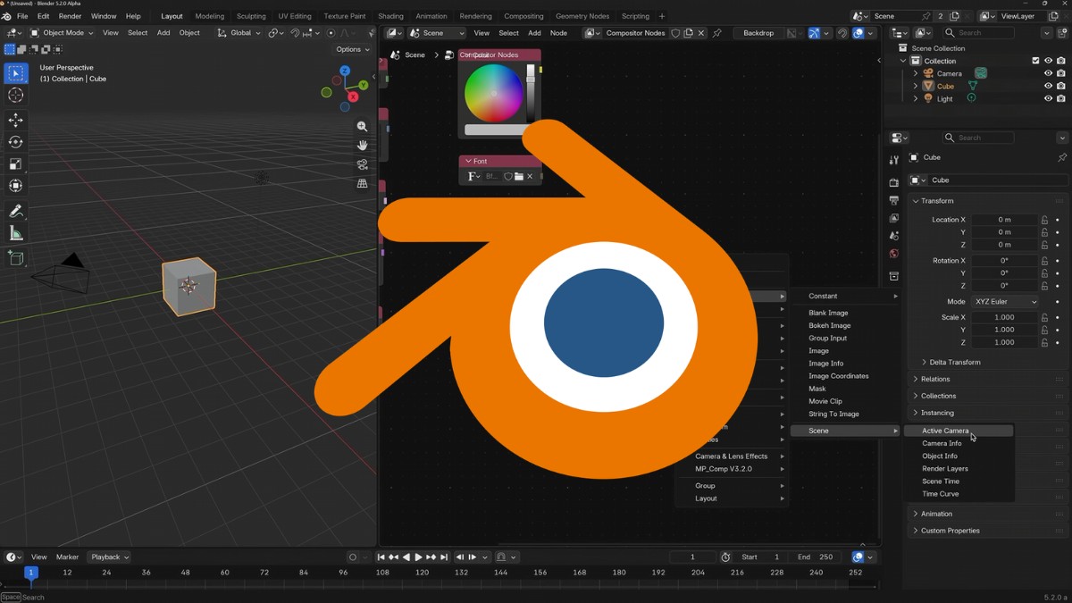Click the viewport zoom magnifier icon
The width and height of the screenshot is (1072, 603).
click(x=362, y=127)
